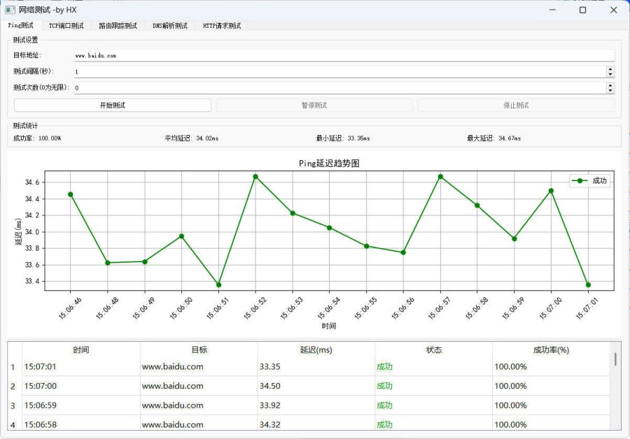Select the DNS解析测试 tab
The image size is (630, 439).
[170, 25]
